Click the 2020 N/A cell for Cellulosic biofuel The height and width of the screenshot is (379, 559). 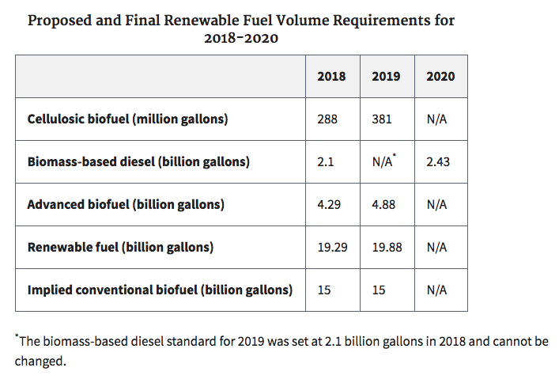click(x=436, y=119)
